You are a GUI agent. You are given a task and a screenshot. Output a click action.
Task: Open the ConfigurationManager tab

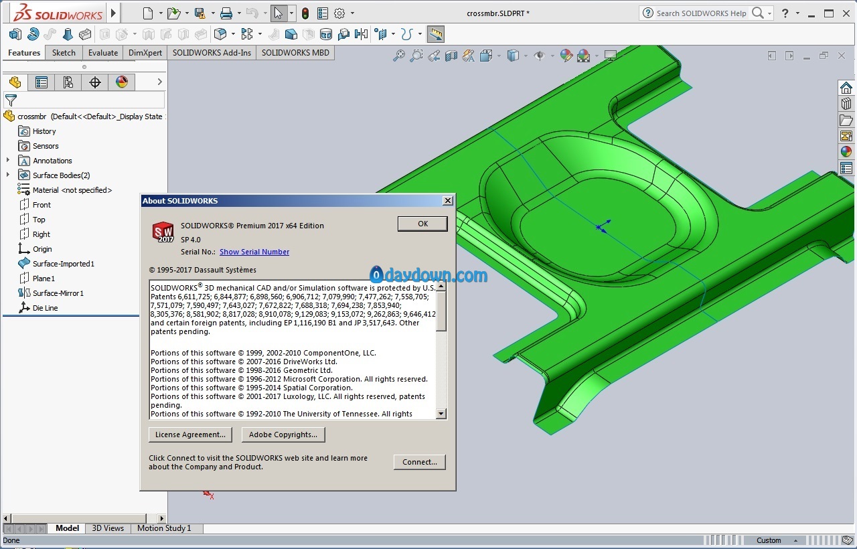[x=68, y=82]
